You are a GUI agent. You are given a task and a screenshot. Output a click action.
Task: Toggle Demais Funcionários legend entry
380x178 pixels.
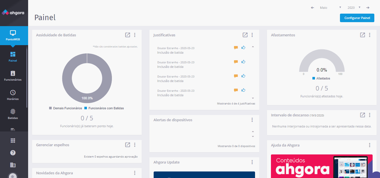click(66, 108)
